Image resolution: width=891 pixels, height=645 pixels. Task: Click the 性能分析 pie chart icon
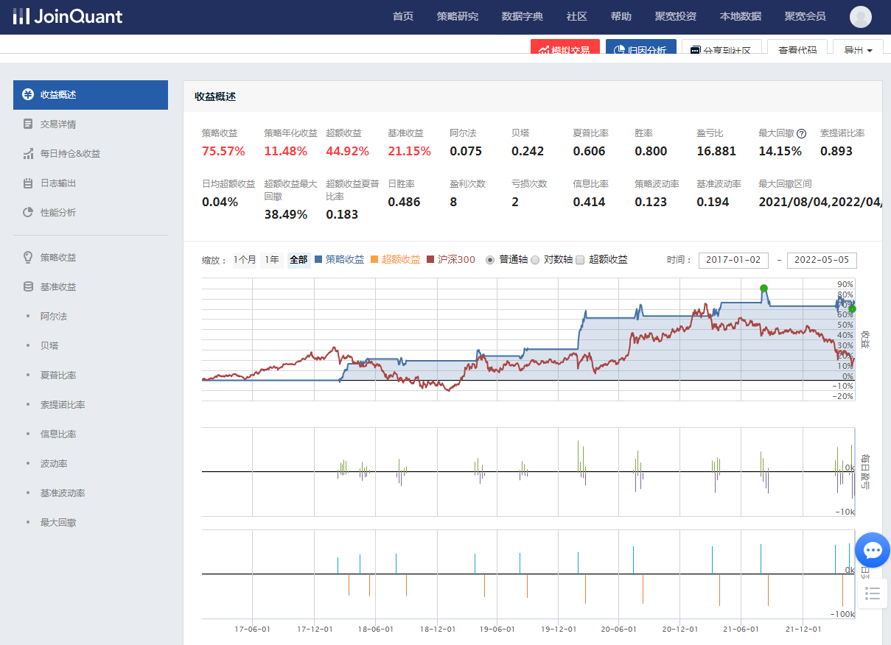coord(28,213)
